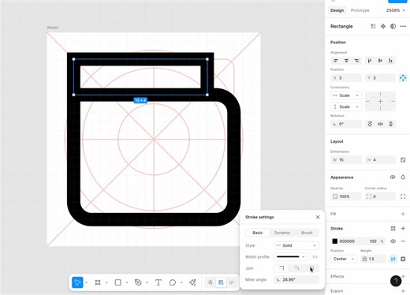This screenshot has width=410, height=295.
Task: Open stroke styles grid icon
Action: tap(393, 229)
